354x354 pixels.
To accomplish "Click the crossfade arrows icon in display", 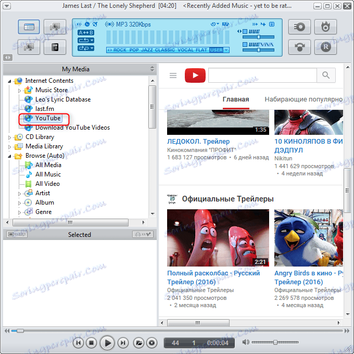I will [79, 24].
